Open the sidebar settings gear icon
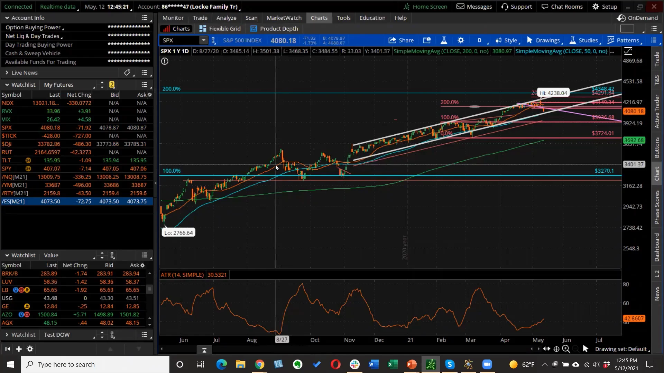The width and height of the screenshot is (664, 373). [30, 349]
